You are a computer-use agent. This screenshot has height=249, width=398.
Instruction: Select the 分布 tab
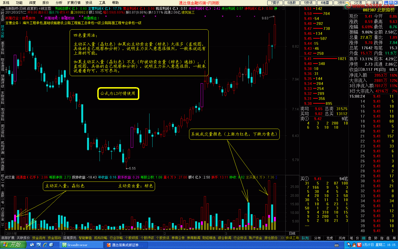pos(317,238)
